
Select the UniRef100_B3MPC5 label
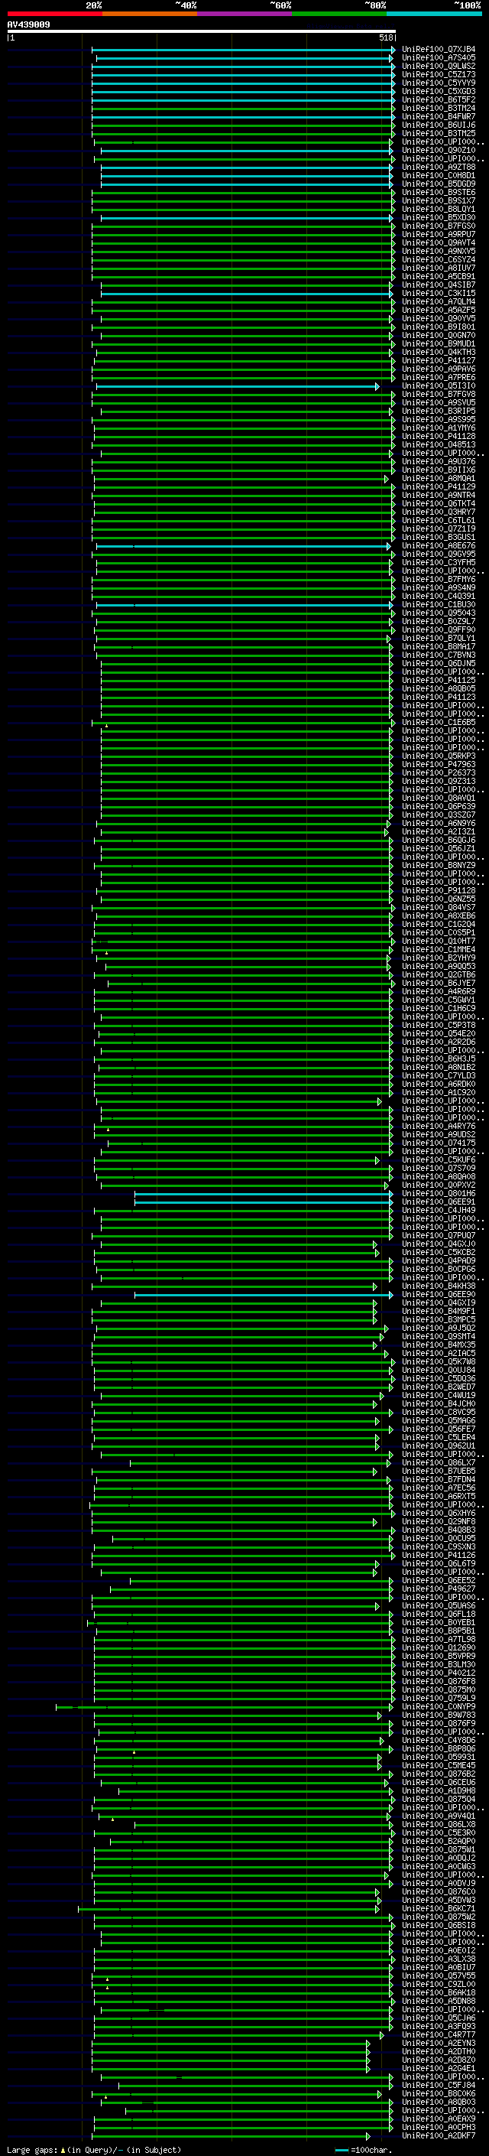439,1320
